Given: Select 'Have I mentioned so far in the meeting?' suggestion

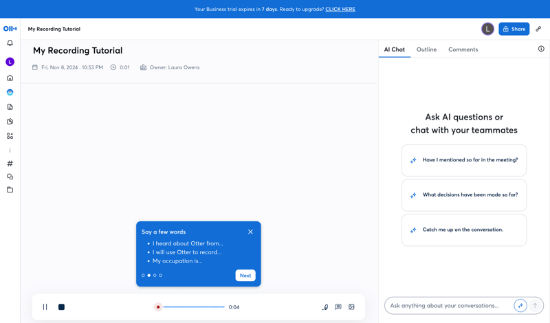Looking at the screenshot, I should coord(464,160).
